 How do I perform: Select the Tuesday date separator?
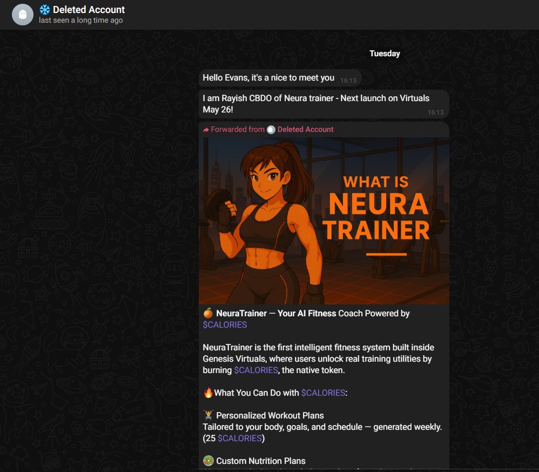point(385,54)
